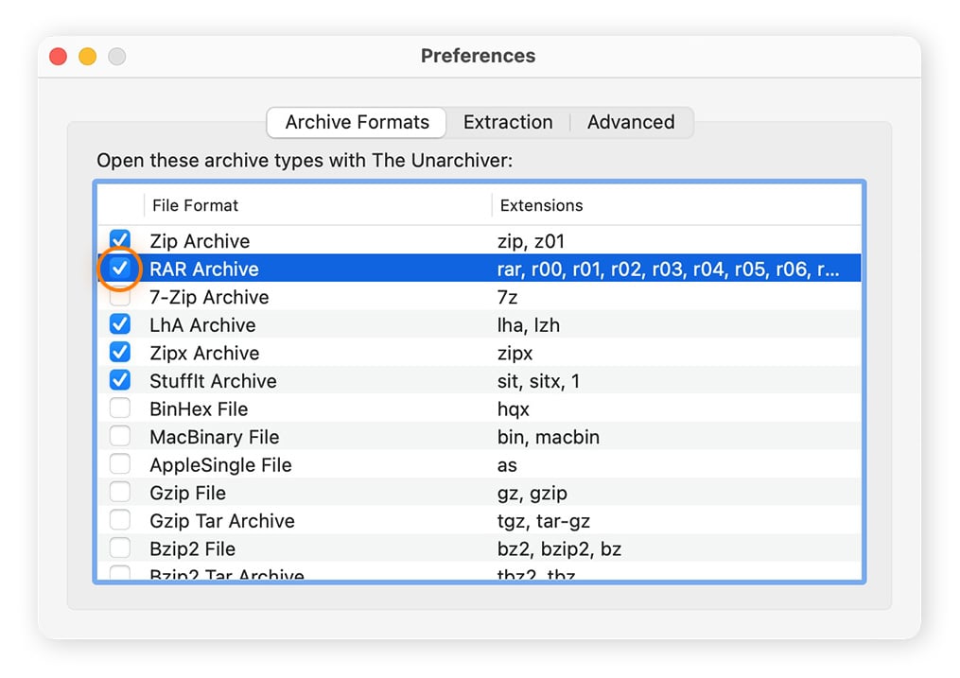Click the 'as' extensions cell
This screenshot has width=960, height=678.
click(x=507, y=465)
